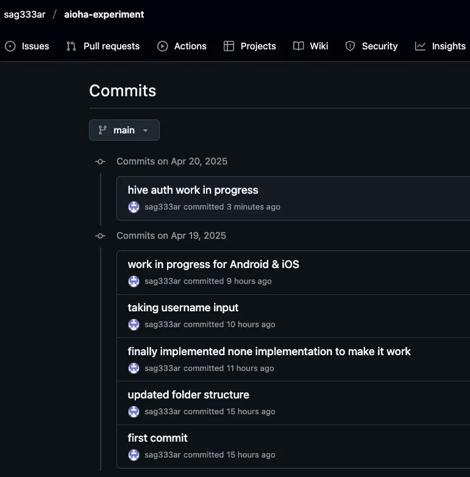
Task: Open commit 'hive auth work in progress'
Action: 193,190
